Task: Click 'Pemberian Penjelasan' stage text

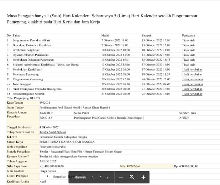Action: click(x=26, y=50)
